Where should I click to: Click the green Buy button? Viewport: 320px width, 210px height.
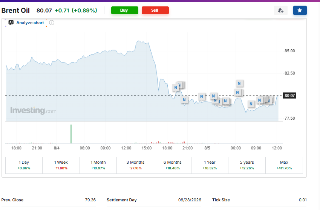pos(125,11)
